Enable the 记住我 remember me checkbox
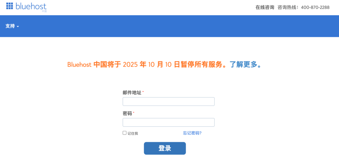The image size is (339, 166). 124,133
